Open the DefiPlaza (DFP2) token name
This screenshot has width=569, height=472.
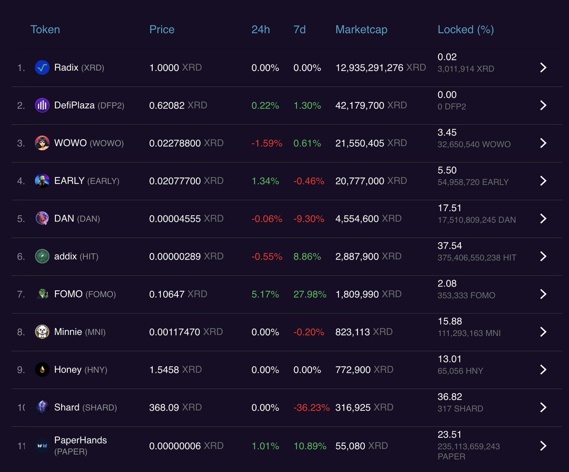(x=89, y=105)
